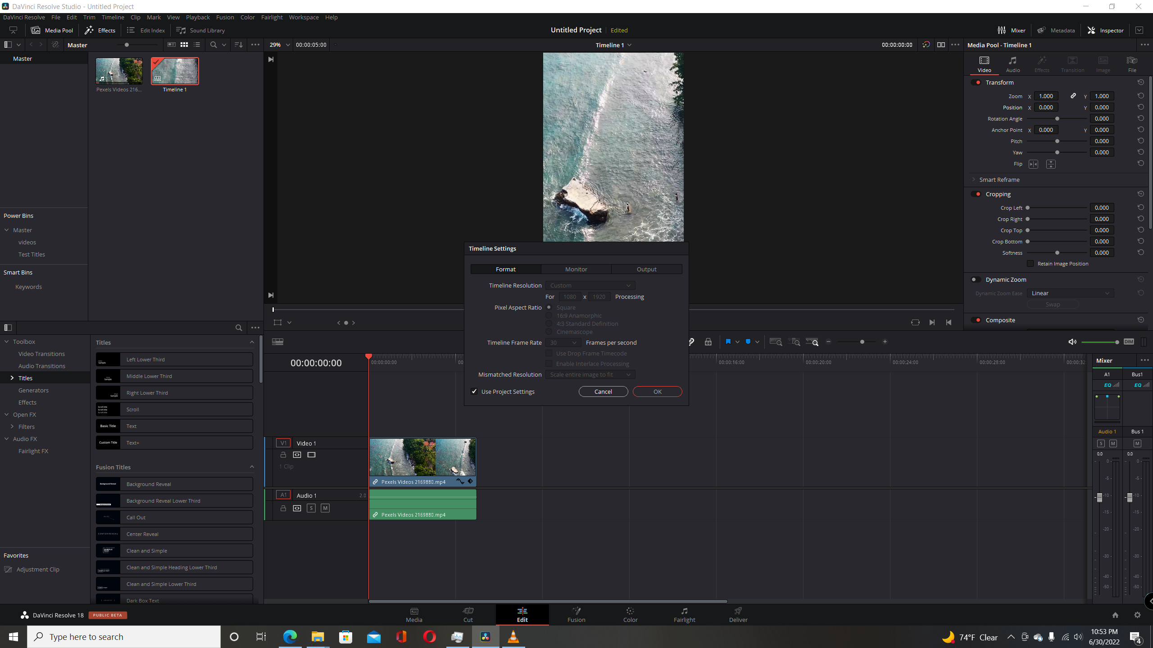Toggle auto track selector on Video 1
Image resolution: width=1153 pixels, height=648 pixels.
pos(297,455)
